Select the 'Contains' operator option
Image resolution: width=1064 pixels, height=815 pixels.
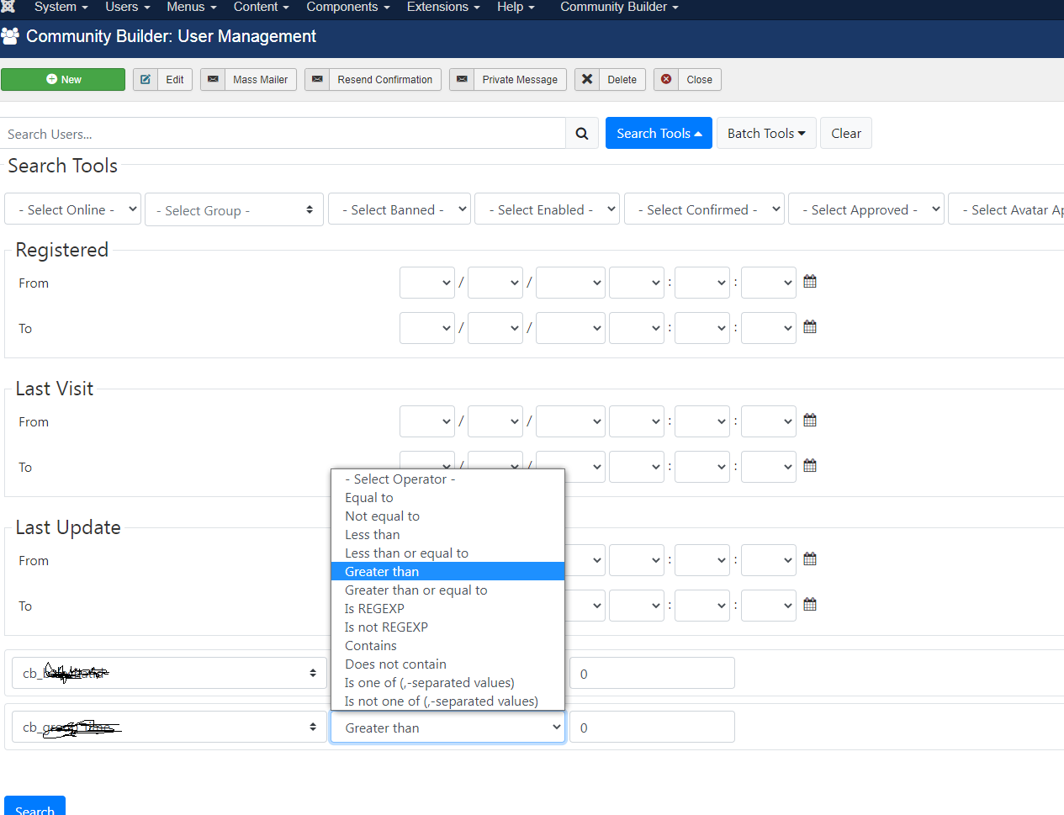[x=447, y=646]
